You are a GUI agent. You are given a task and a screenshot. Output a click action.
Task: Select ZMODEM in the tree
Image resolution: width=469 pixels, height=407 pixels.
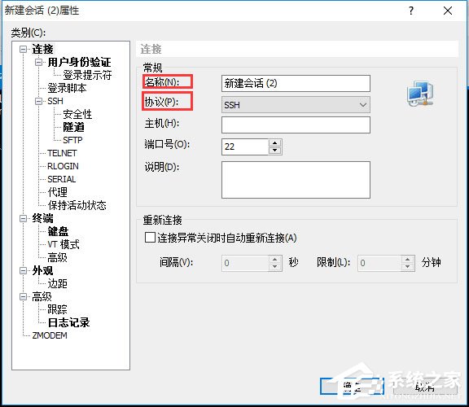pyautogui.click(x=50, y=336)
